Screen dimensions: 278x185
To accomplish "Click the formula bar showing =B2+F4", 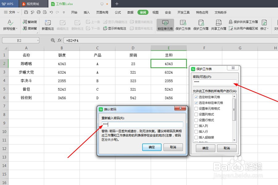I will (170, 40).
